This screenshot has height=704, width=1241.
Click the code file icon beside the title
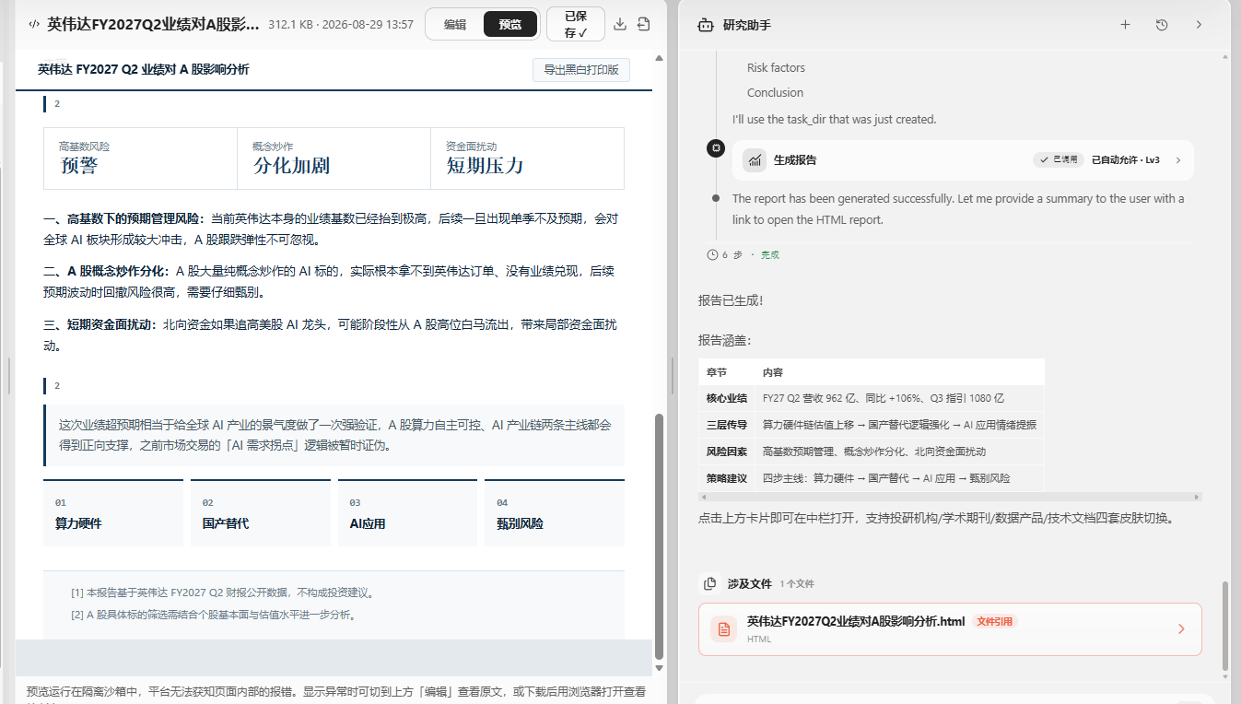[34, 24]
